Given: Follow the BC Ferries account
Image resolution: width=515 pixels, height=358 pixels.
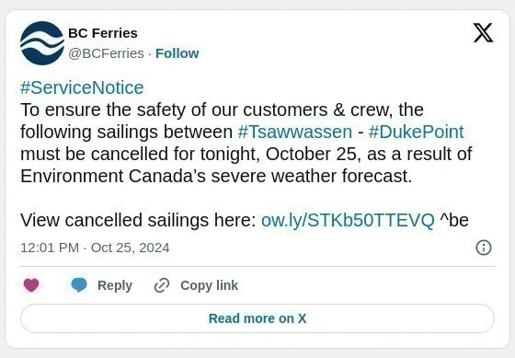Looking at the screenshot, I should point(177,53).
